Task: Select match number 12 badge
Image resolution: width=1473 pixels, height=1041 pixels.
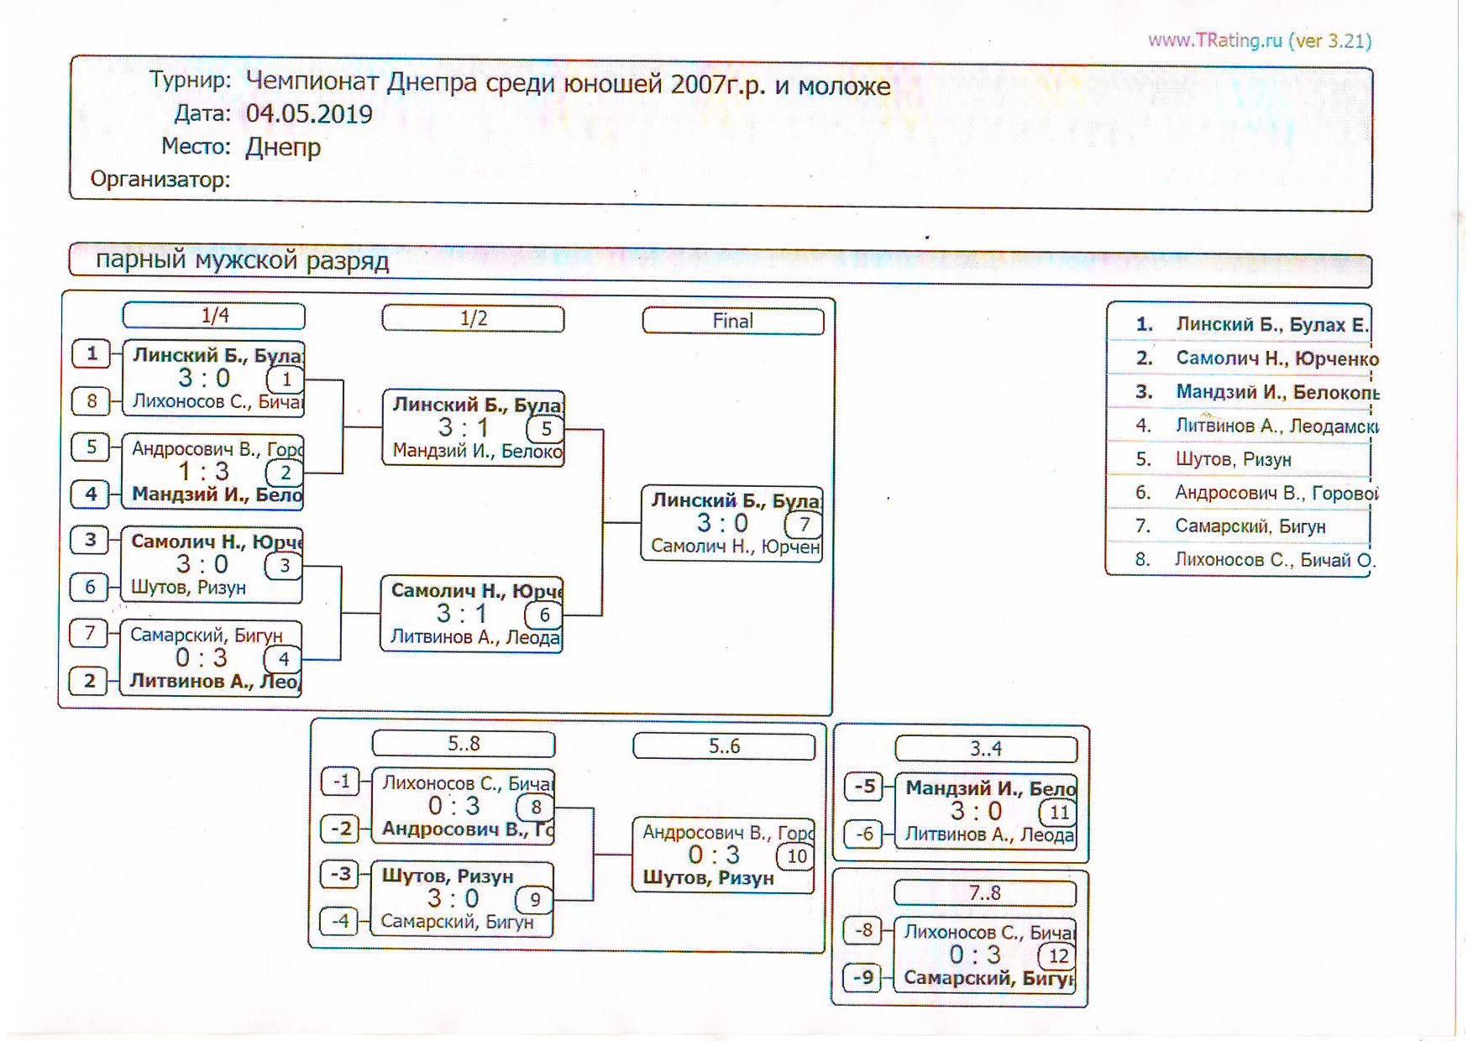Action: click(1057, 956)
